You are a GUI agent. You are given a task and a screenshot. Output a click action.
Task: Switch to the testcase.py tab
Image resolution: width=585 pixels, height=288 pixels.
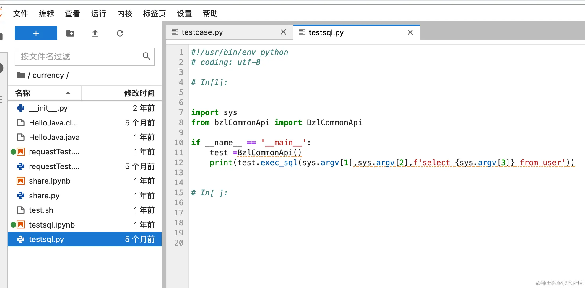(230, 32)
